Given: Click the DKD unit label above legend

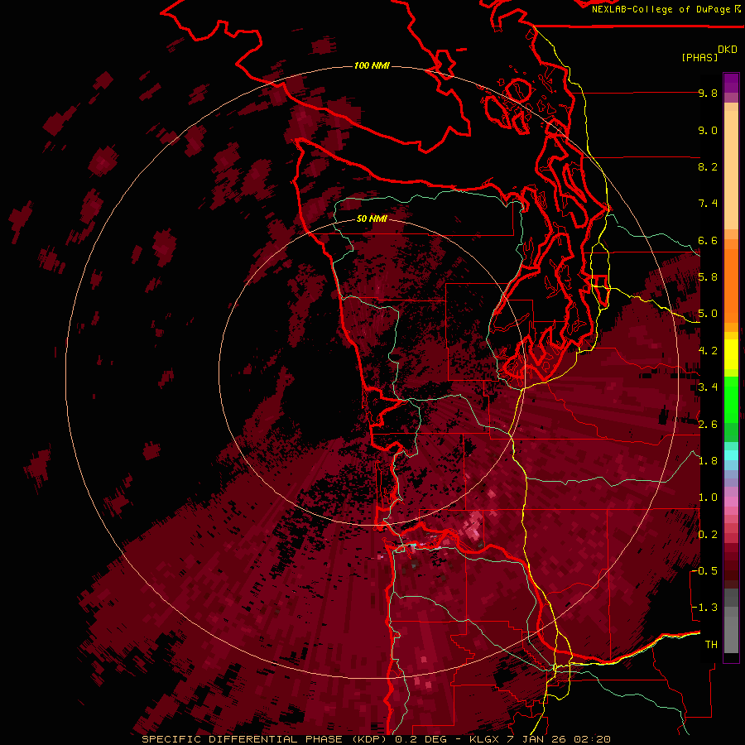Looking at the screenshot, I should [728, 50].
